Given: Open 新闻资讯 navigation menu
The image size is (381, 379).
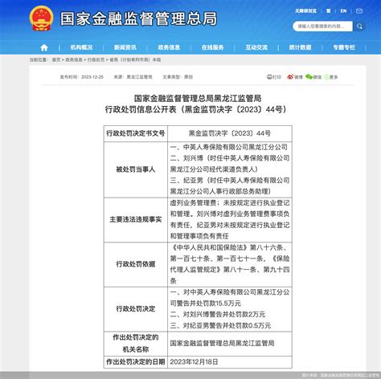Looking at the screenshot, I should pyautogui.click(x=125, y=47).
